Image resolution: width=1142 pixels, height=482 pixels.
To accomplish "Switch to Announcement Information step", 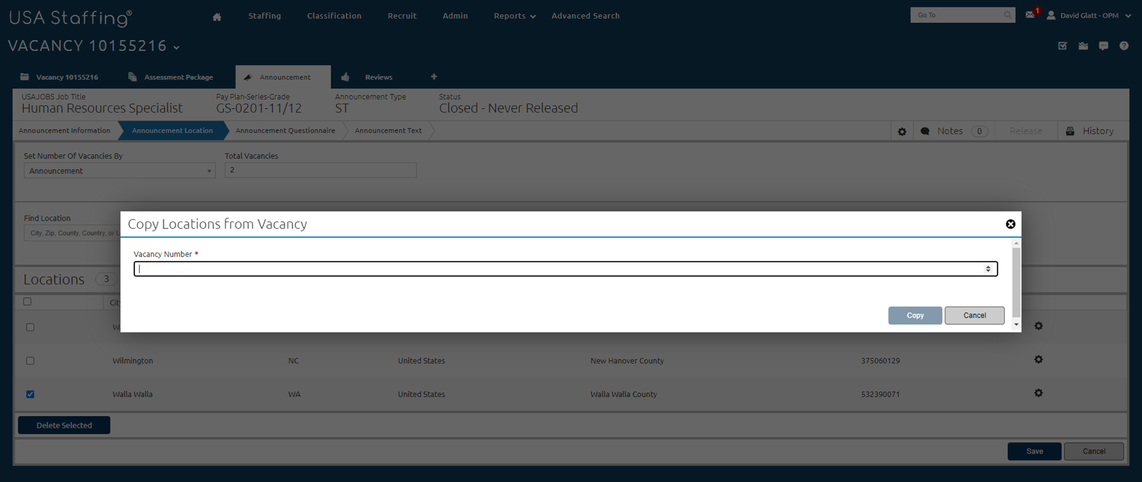I will pyautogui.click(x=64, y=131).
